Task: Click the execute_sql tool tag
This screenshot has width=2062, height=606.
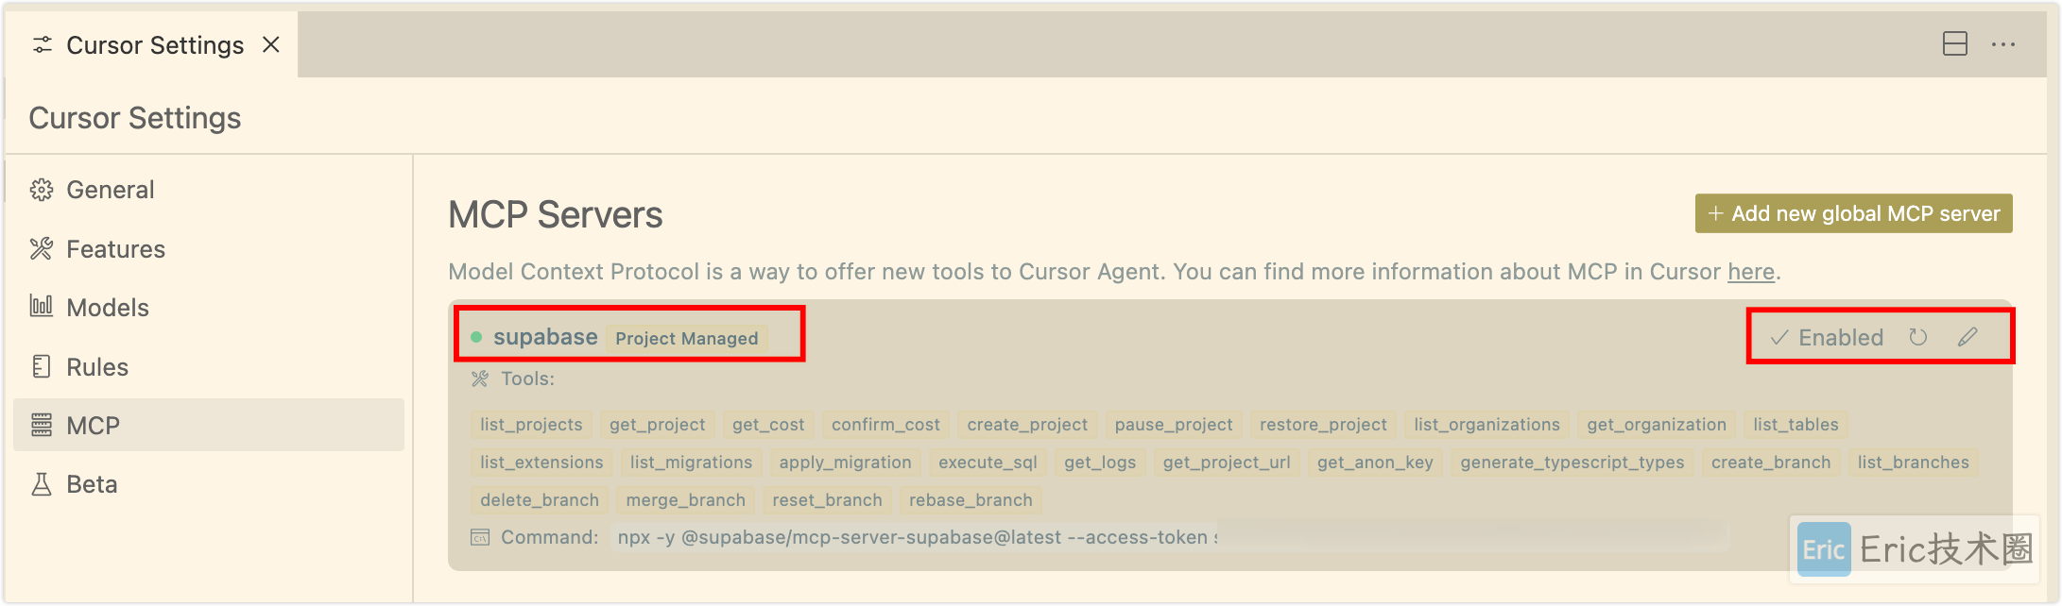Action: [988, 463]
